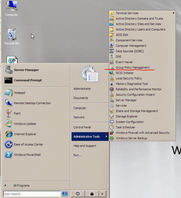Open Memory Diagnostics Tool
Viewport: 181px width, 198px height.
tap(142, 84)
